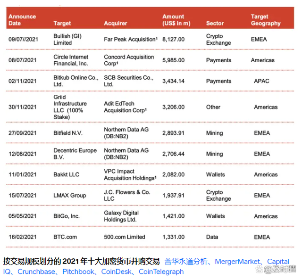This screenshot has width=302, height=280.
Task: Click acquirer '500.com Limited'
Action: 125,237
